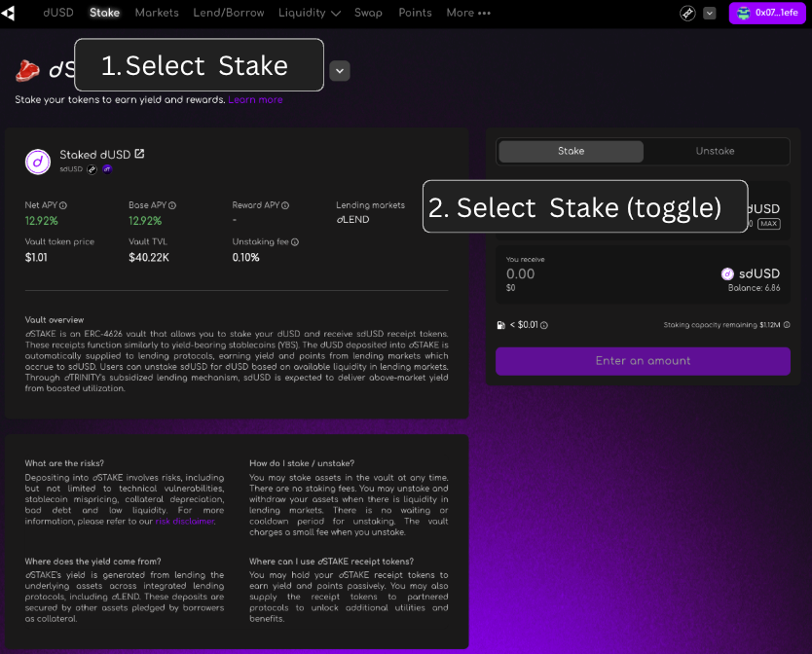The height and width of the screenshot is (654, 812).
Task: Expand the Liquidity dropdown menu
Action: pos(309,13)
